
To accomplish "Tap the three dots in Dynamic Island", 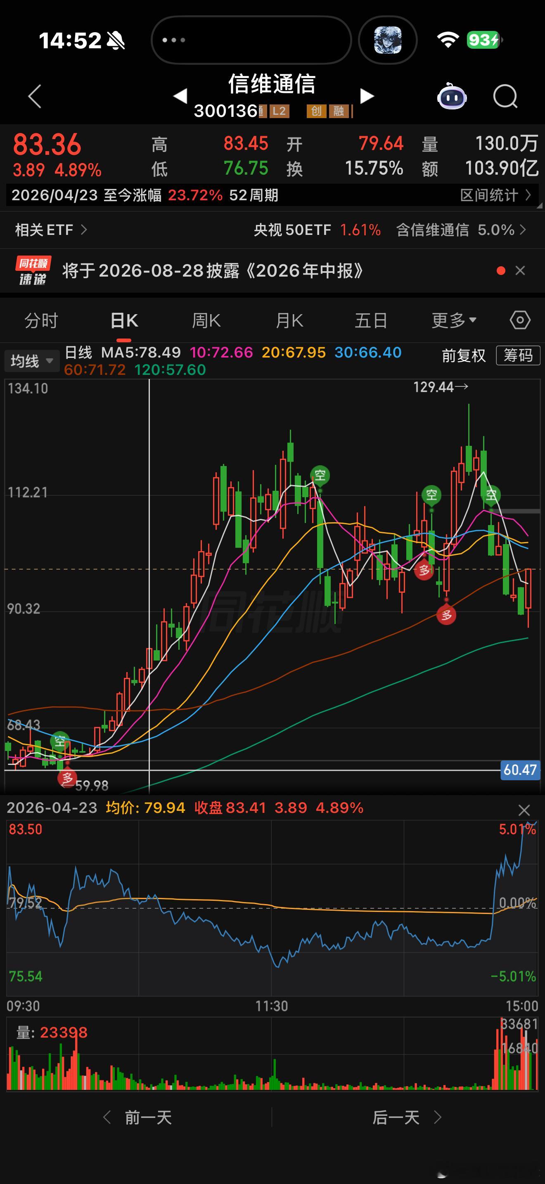I will 174,40.
